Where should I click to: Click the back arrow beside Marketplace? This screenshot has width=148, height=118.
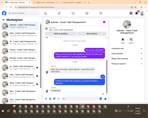(x=4, y=20)
